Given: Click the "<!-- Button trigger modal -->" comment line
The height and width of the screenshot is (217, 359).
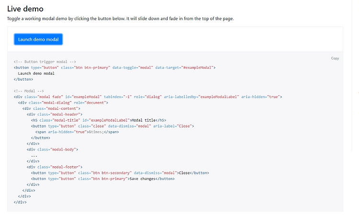Looking at the screenshot, I should point(45,62).
